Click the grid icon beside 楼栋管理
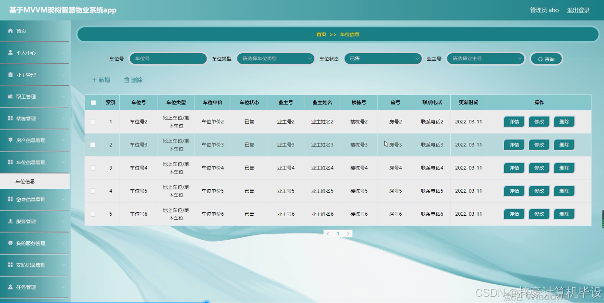The width and height of the screenshot is (604, 303). click(x=10, y=118)
